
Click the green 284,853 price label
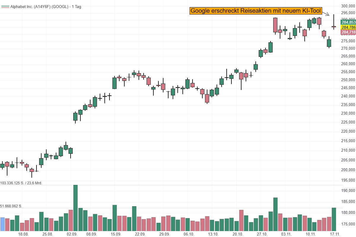point(348,22)
